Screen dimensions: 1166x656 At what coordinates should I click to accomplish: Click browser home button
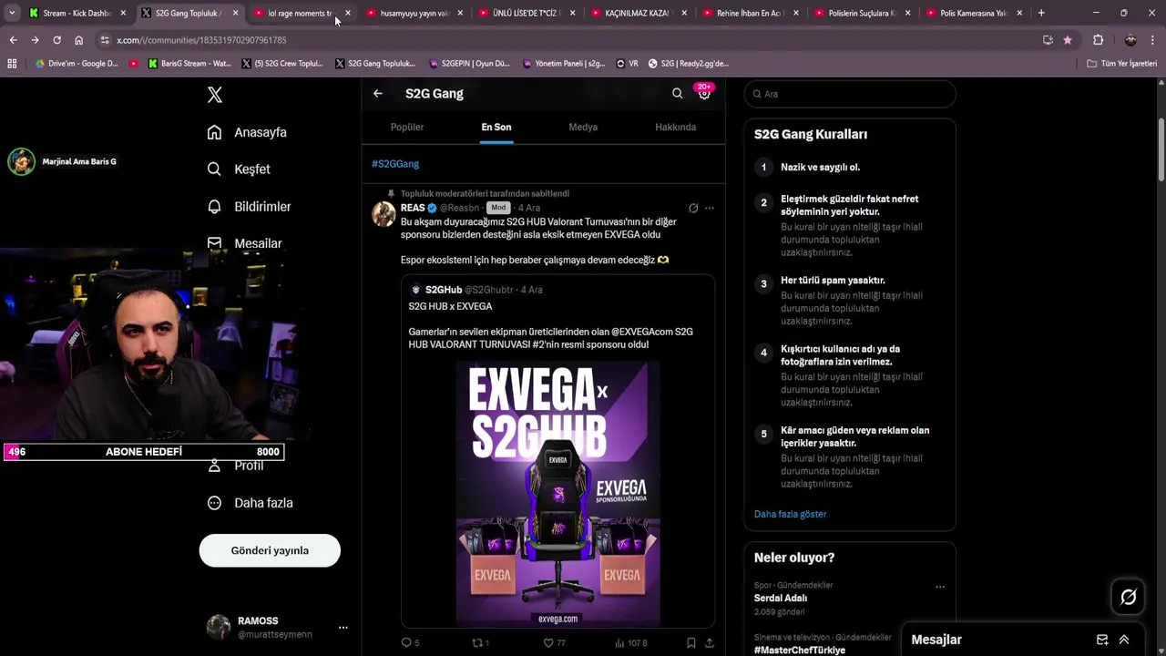coord(78,40)
